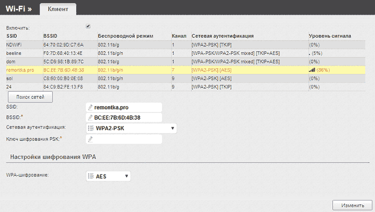
Task: Select the dom network row
Action: 10,61
